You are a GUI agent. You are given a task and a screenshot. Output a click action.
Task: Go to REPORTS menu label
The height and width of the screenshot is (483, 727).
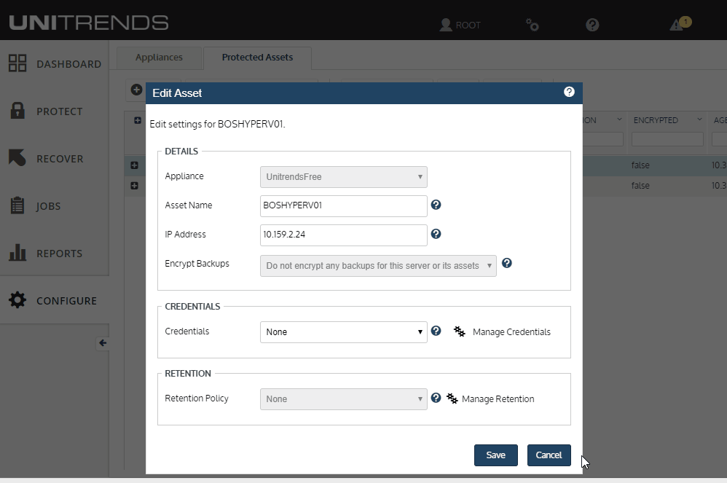pyautogui.click(x=59, y=254)
